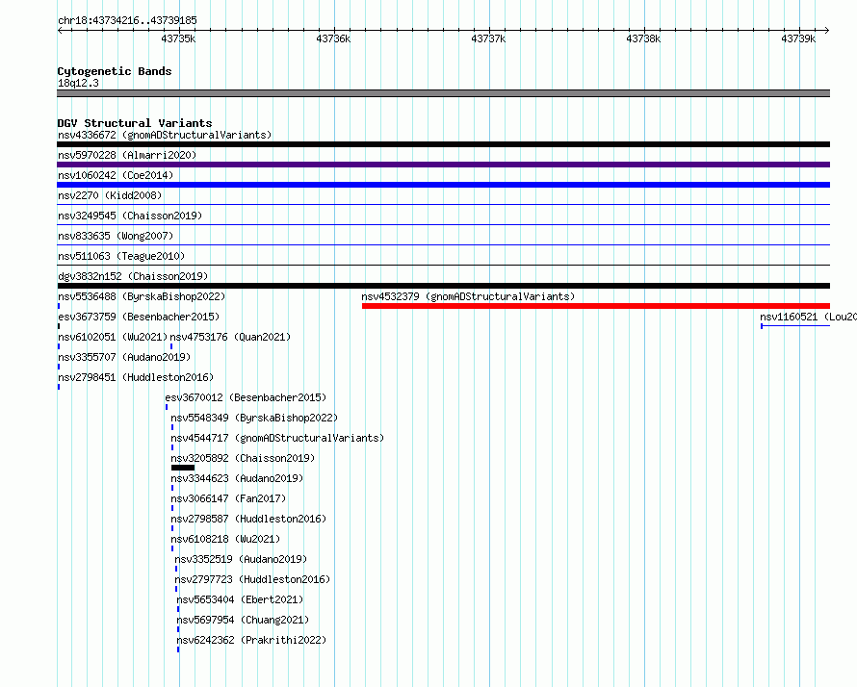The image size is (857, 687).
Task: Click nsv3355707 (Audano2019) label
Action: click(x=124, y=357)
